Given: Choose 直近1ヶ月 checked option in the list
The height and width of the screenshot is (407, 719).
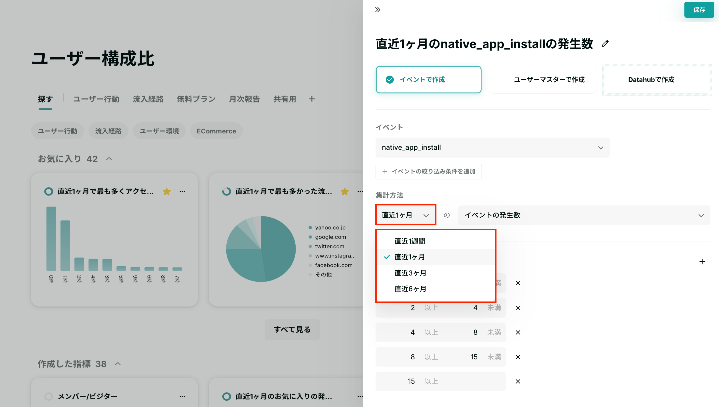Looking at the screenshot, I should tap(436, 257).
